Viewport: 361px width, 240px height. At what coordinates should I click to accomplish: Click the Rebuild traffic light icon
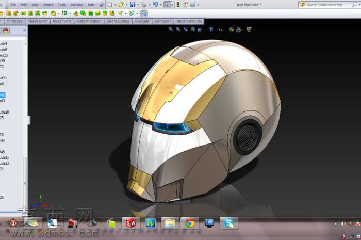pyautogui.click(x=178, y=4)
